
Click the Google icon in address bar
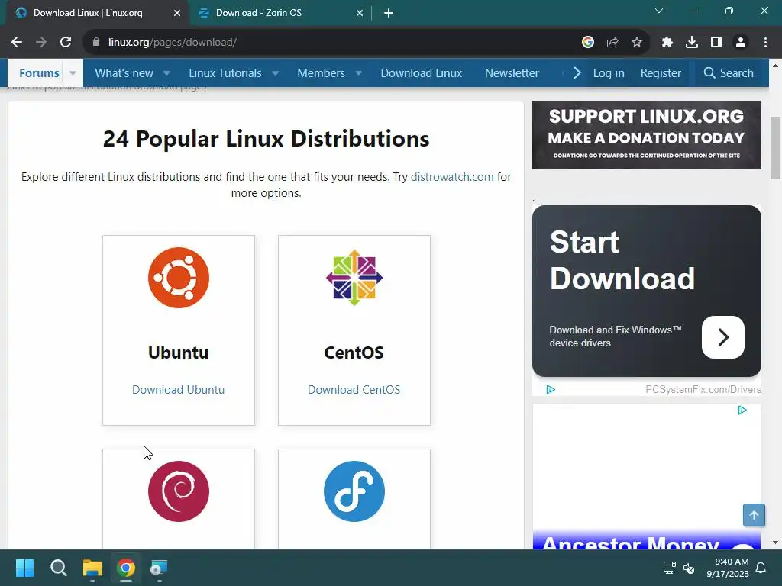[588, 43]
